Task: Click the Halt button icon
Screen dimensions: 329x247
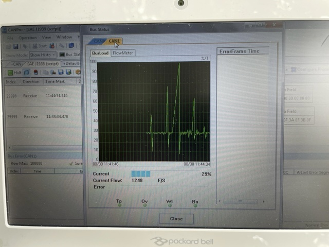Action: tap(10, 72)
